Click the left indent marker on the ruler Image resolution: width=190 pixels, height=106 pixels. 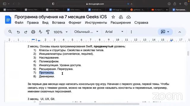click(39, 41)
